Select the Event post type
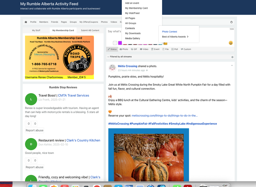This screenshot has width=256, height=187. [x=155, y=49]
